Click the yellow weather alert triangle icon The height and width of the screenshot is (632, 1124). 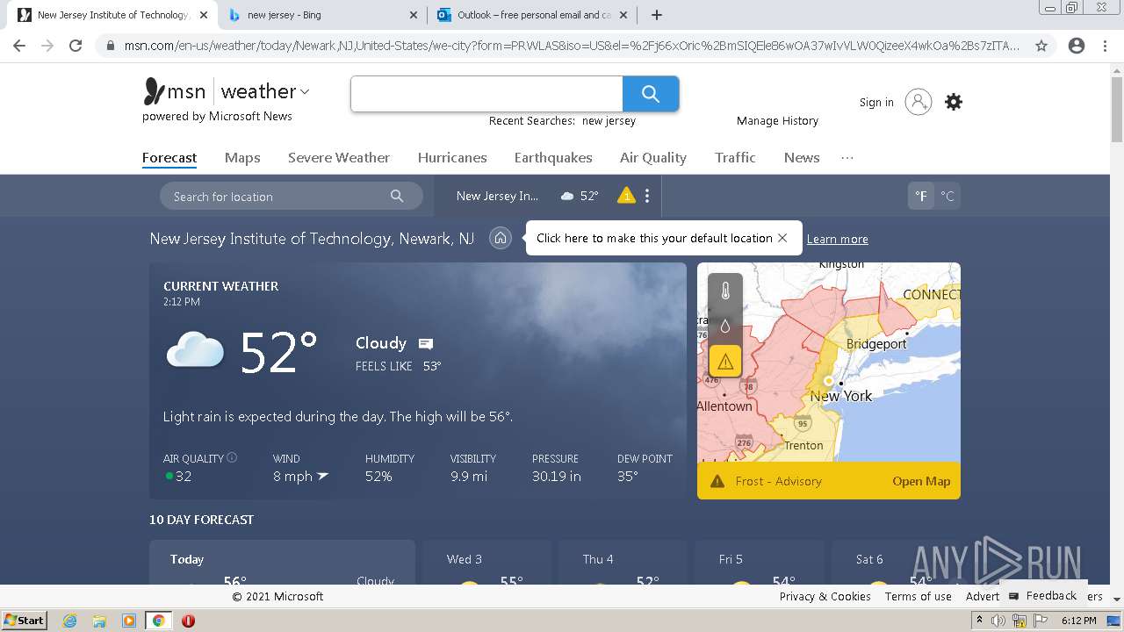click(626, 195)
